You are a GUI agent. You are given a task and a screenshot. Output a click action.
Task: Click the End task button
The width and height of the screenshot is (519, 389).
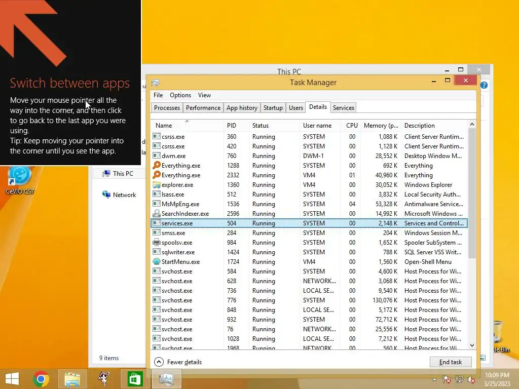point(450,362)
